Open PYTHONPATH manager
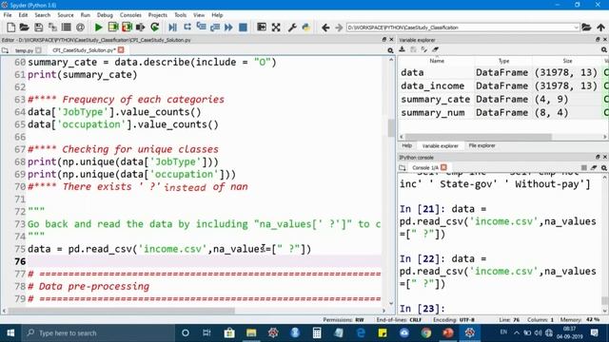The width and height of the screenshot is (609, 342). tap(306, 28)
